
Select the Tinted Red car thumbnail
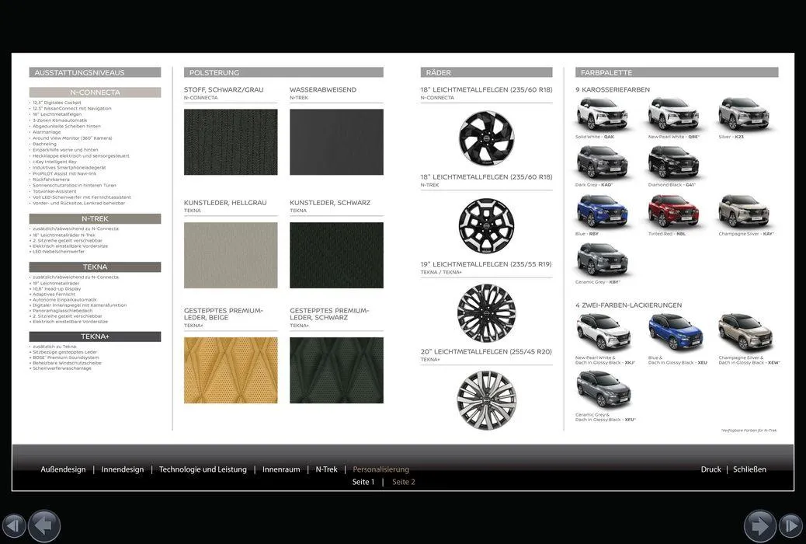(673, 211)
